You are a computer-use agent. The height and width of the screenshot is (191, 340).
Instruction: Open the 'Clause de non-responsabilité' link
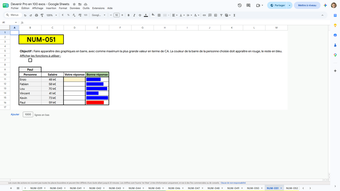point(233,183)
